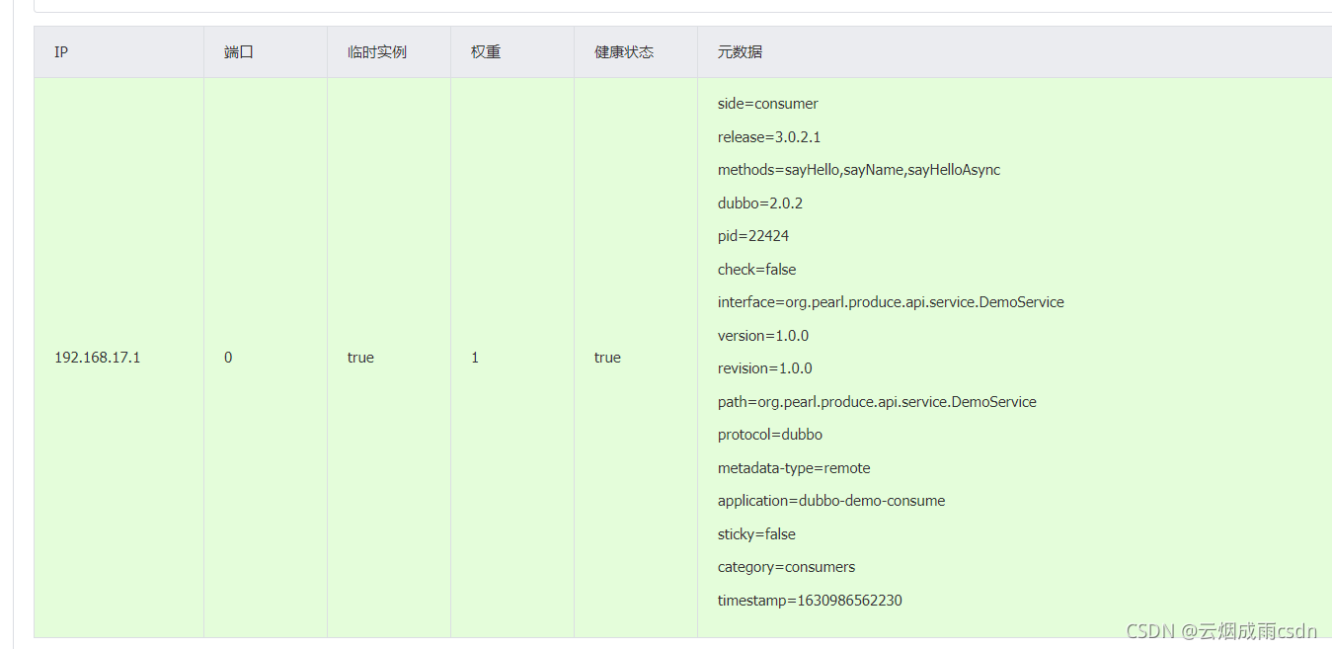Select the 元数据 column header
Screen dimensions: 1332x649
coord(740,52)
